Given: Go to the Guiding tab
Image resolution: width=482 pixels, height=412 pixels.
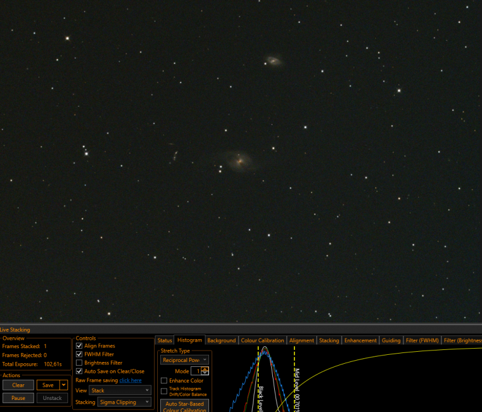Looking at the screenshot, I should [x=391, y=340].
